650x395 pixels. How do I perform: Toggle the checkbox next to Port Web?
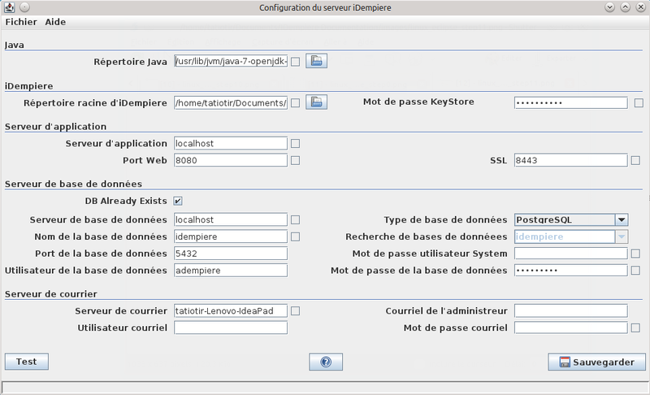[296, 161]
